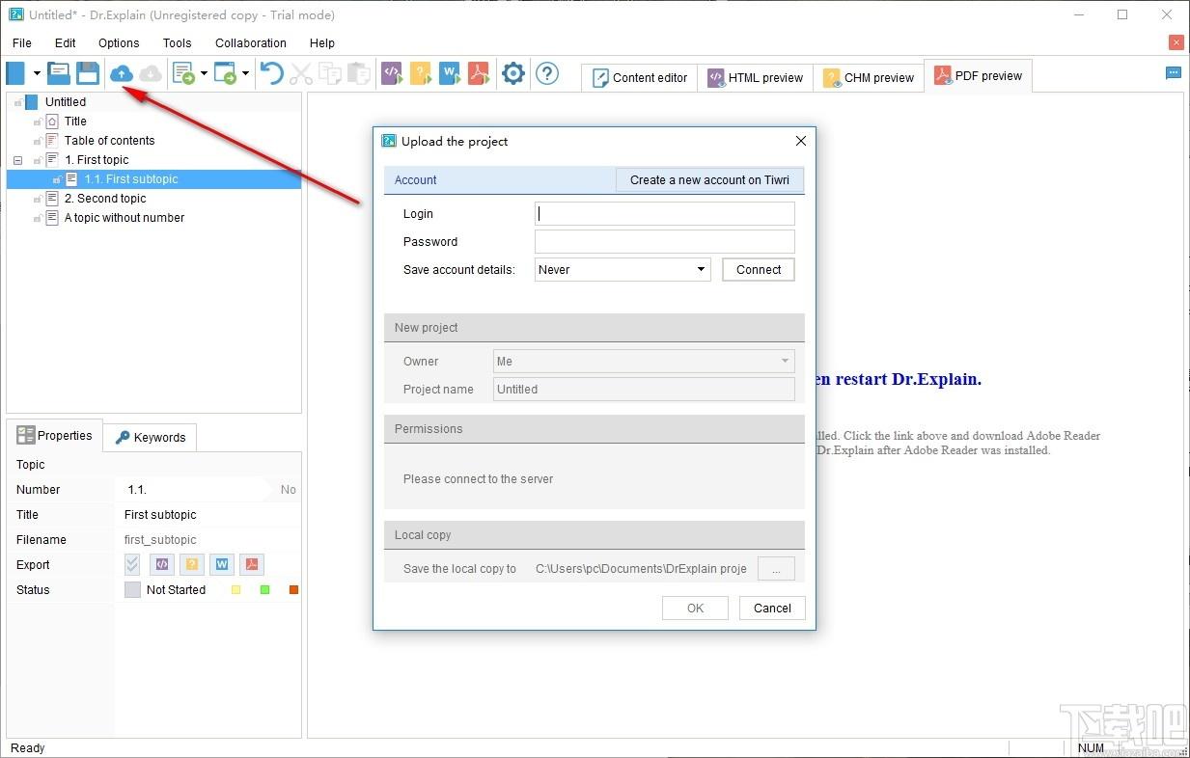Click the Export to PDF toolbar icon
Viewport: 1190px width, 758px height.
479,73
